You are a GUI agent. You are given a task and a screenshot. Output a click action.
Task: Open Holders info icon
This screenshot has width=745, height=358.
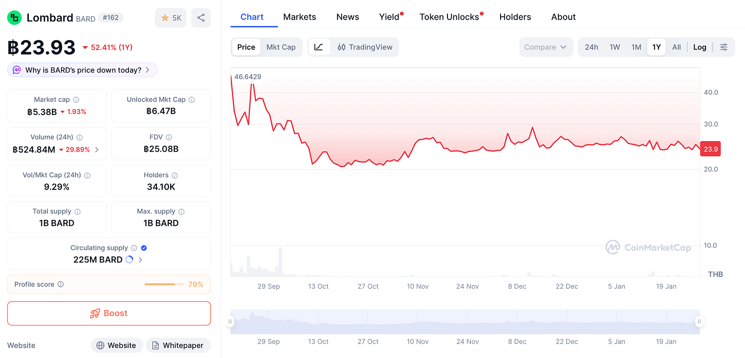[x=175, y=176]
